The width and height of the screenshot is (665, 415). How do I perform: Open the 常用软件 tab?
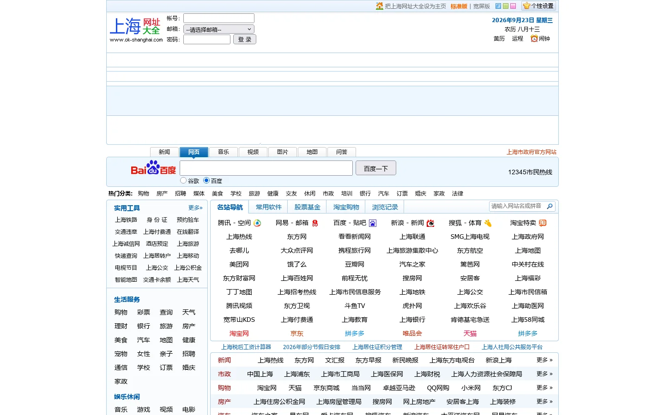click(268, 207)
